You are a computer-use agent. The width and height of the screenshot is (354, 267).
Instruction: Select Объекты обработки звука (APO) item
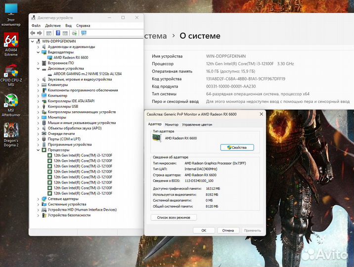click(75, 128)
